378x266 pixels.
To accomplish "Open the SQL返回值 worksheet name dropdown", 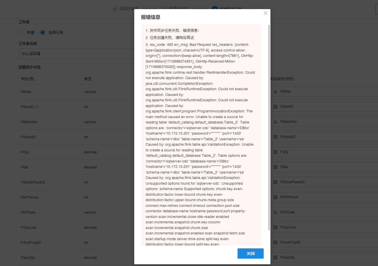I will tap(76, 53).
